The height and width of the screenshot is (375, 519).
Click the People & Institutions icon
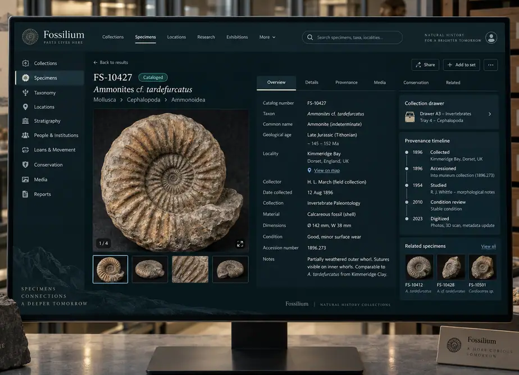click(x=25, y=135)
